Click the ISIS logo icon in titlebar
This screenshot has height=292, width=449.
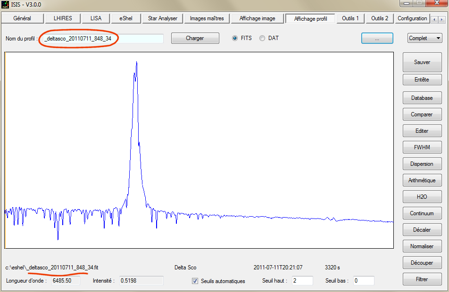(x=5, y=4)
